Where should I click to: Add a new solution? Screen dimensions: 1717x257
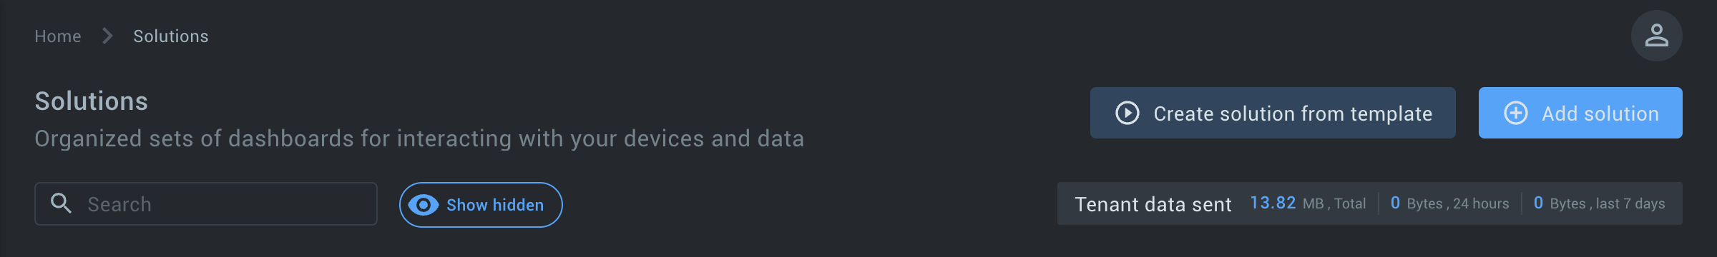(1580, 113)
